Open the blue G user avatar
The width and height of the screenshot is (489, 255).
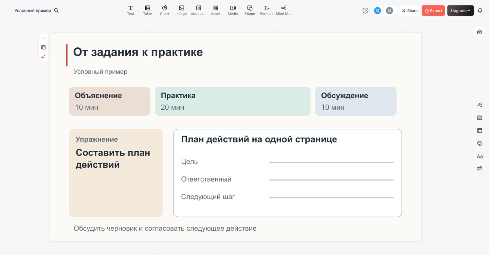pyautogui.click(x=377, y=10)
